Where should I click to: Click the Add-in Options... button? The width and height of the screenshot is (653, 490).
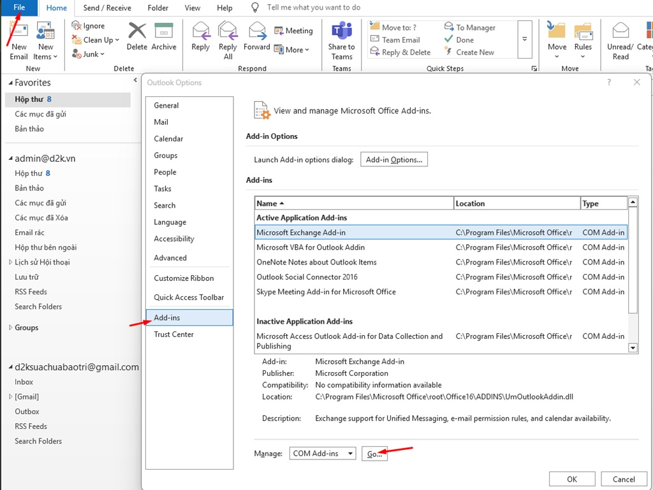(393, 160)
